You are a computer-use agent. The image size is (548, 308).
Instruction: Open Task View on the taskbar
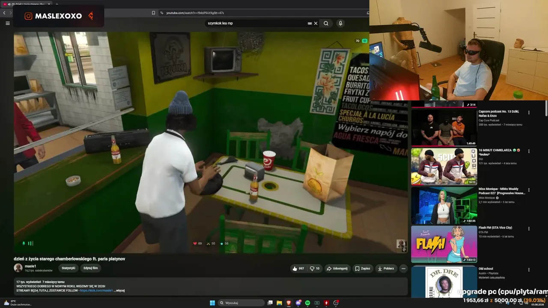tap(270, 303)
